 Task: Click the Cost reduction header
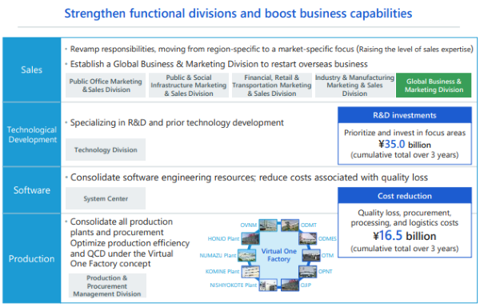click(x=404, y=196)
